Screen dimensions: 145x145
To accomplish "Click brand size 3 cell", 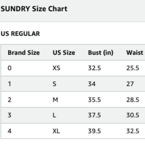I will pos(9,115).
